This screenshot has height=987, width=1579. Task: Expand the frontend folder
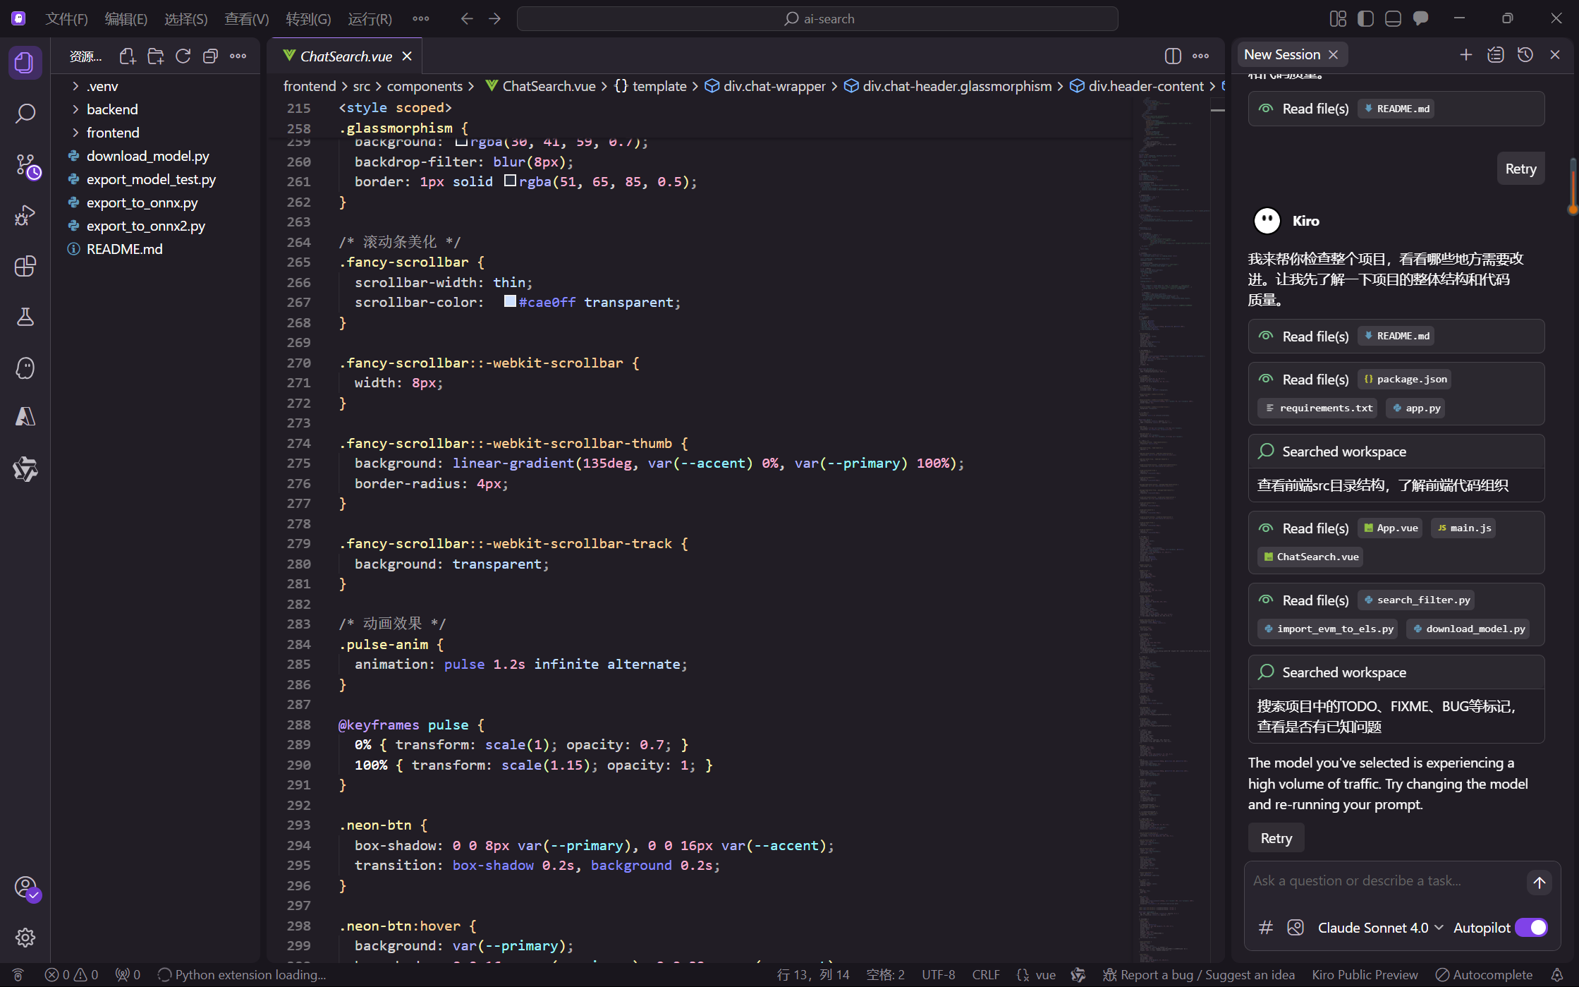pos(113,133)
